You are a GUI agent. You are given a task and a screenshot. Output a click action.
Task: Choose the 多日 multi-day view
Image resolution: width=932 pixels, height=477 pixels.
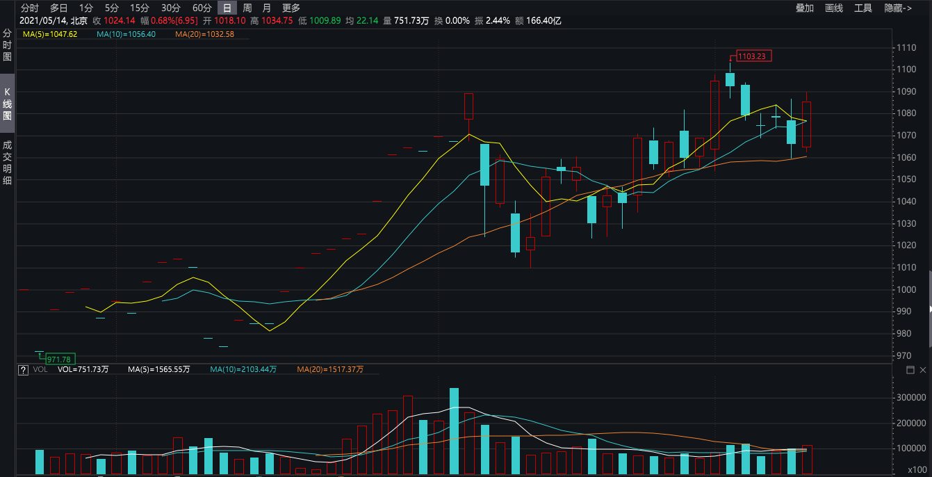[59, 8]
